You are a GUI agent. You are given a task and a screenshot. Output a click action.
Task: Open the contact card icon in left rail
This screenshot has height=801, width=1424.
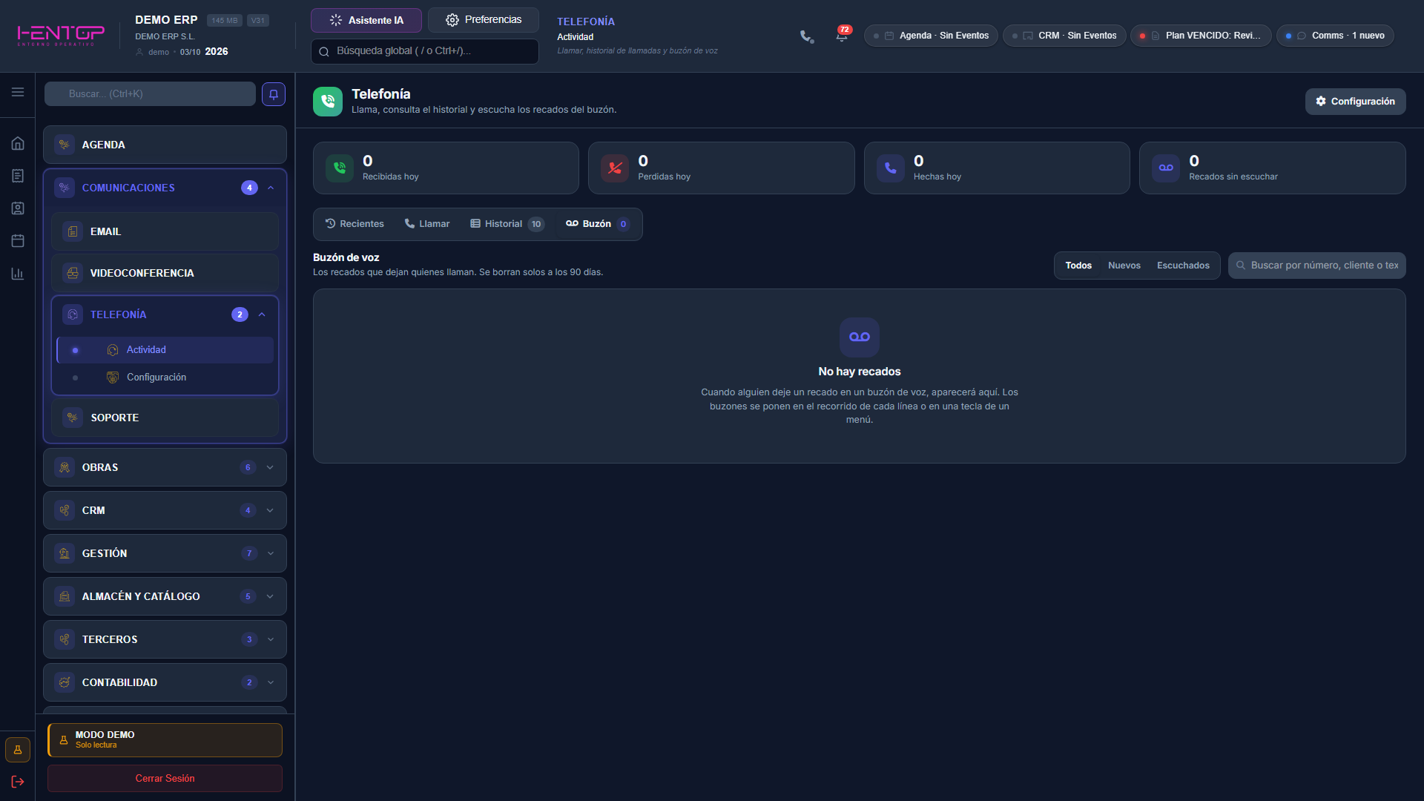tap(18, 208)
